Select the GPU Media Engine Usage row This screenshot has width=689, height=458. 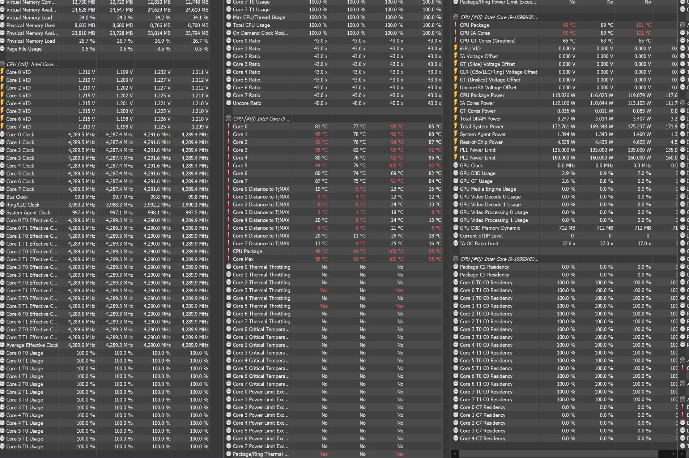[565, 189]
